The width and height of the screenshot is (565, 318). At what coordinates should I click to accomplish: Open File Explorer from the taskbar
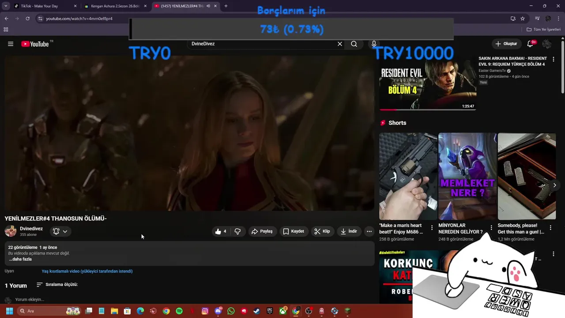(x=114, y=311)
